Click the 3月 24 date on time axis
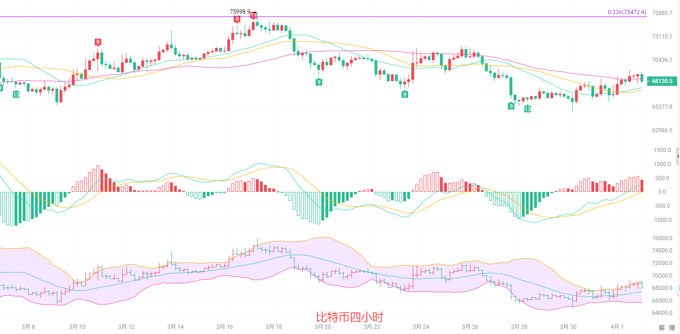 point(421,326)
